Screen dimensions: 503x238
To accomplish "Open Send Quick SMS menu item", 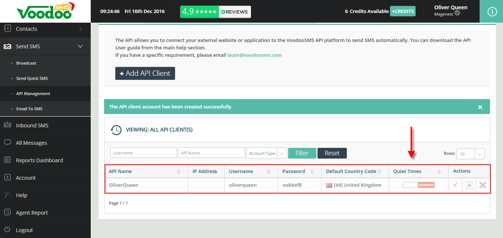I will (x=32, y=78).
